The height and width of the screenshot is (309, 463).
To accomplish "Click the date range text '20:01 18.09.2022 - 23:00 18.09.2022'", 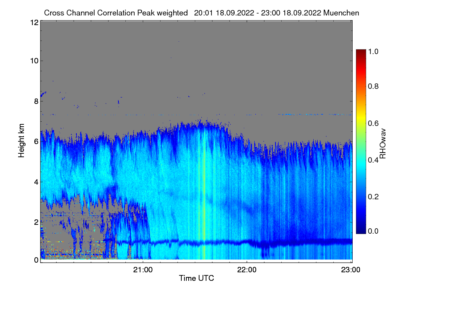I will coord(258,13).
